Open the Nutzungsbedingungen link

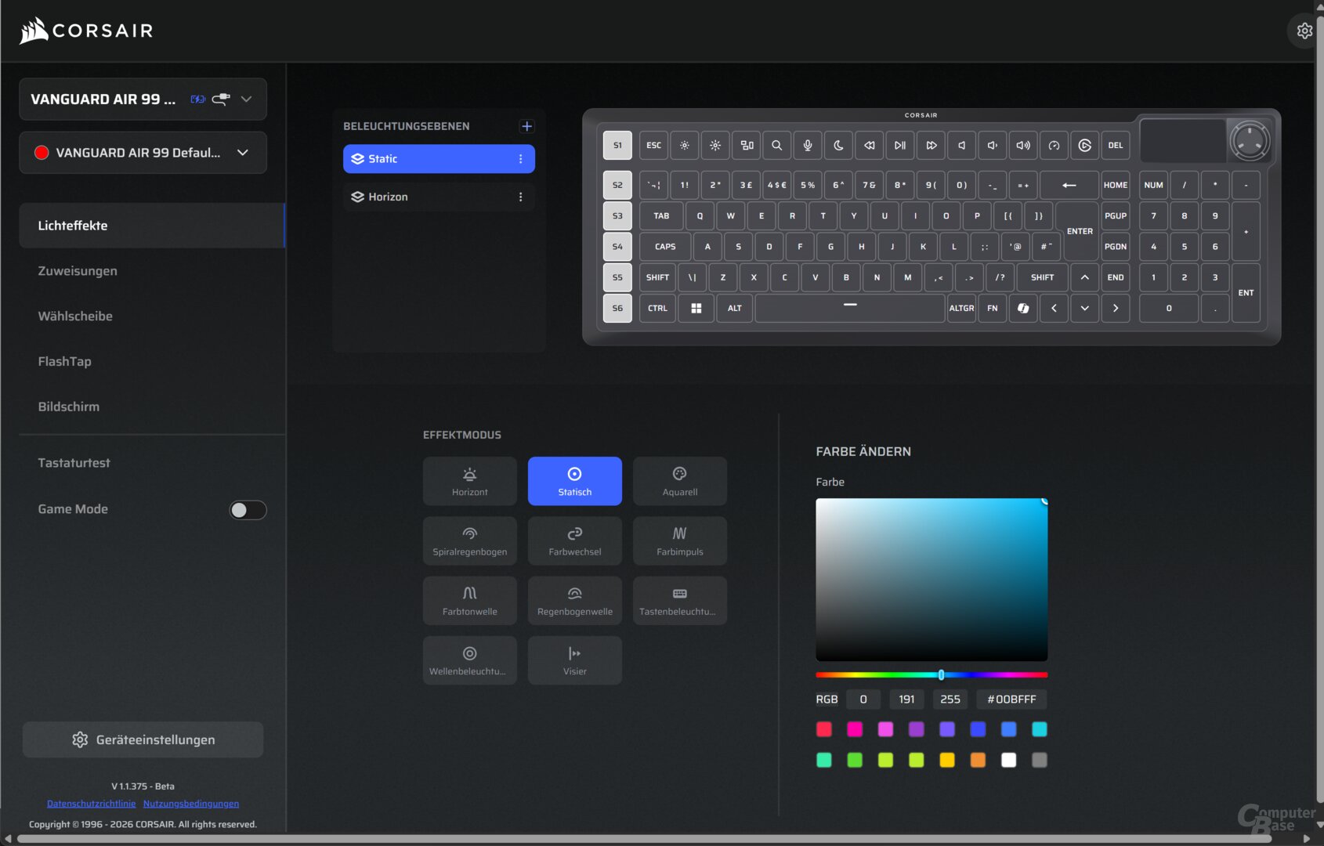tap(192, 803)
